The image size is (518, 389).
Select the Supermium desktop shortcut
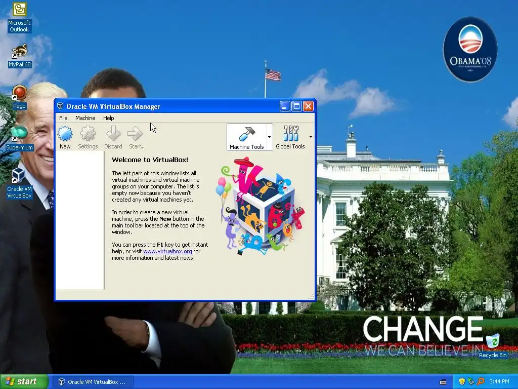pos(19,139)
